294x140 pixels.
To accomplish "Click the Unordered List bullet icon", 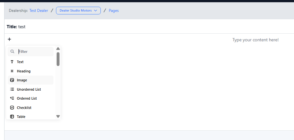I will coord(12,89).
